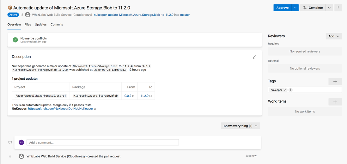Click the Approve button
This screenshot has width=347, height=164.
tap(283, 8)
